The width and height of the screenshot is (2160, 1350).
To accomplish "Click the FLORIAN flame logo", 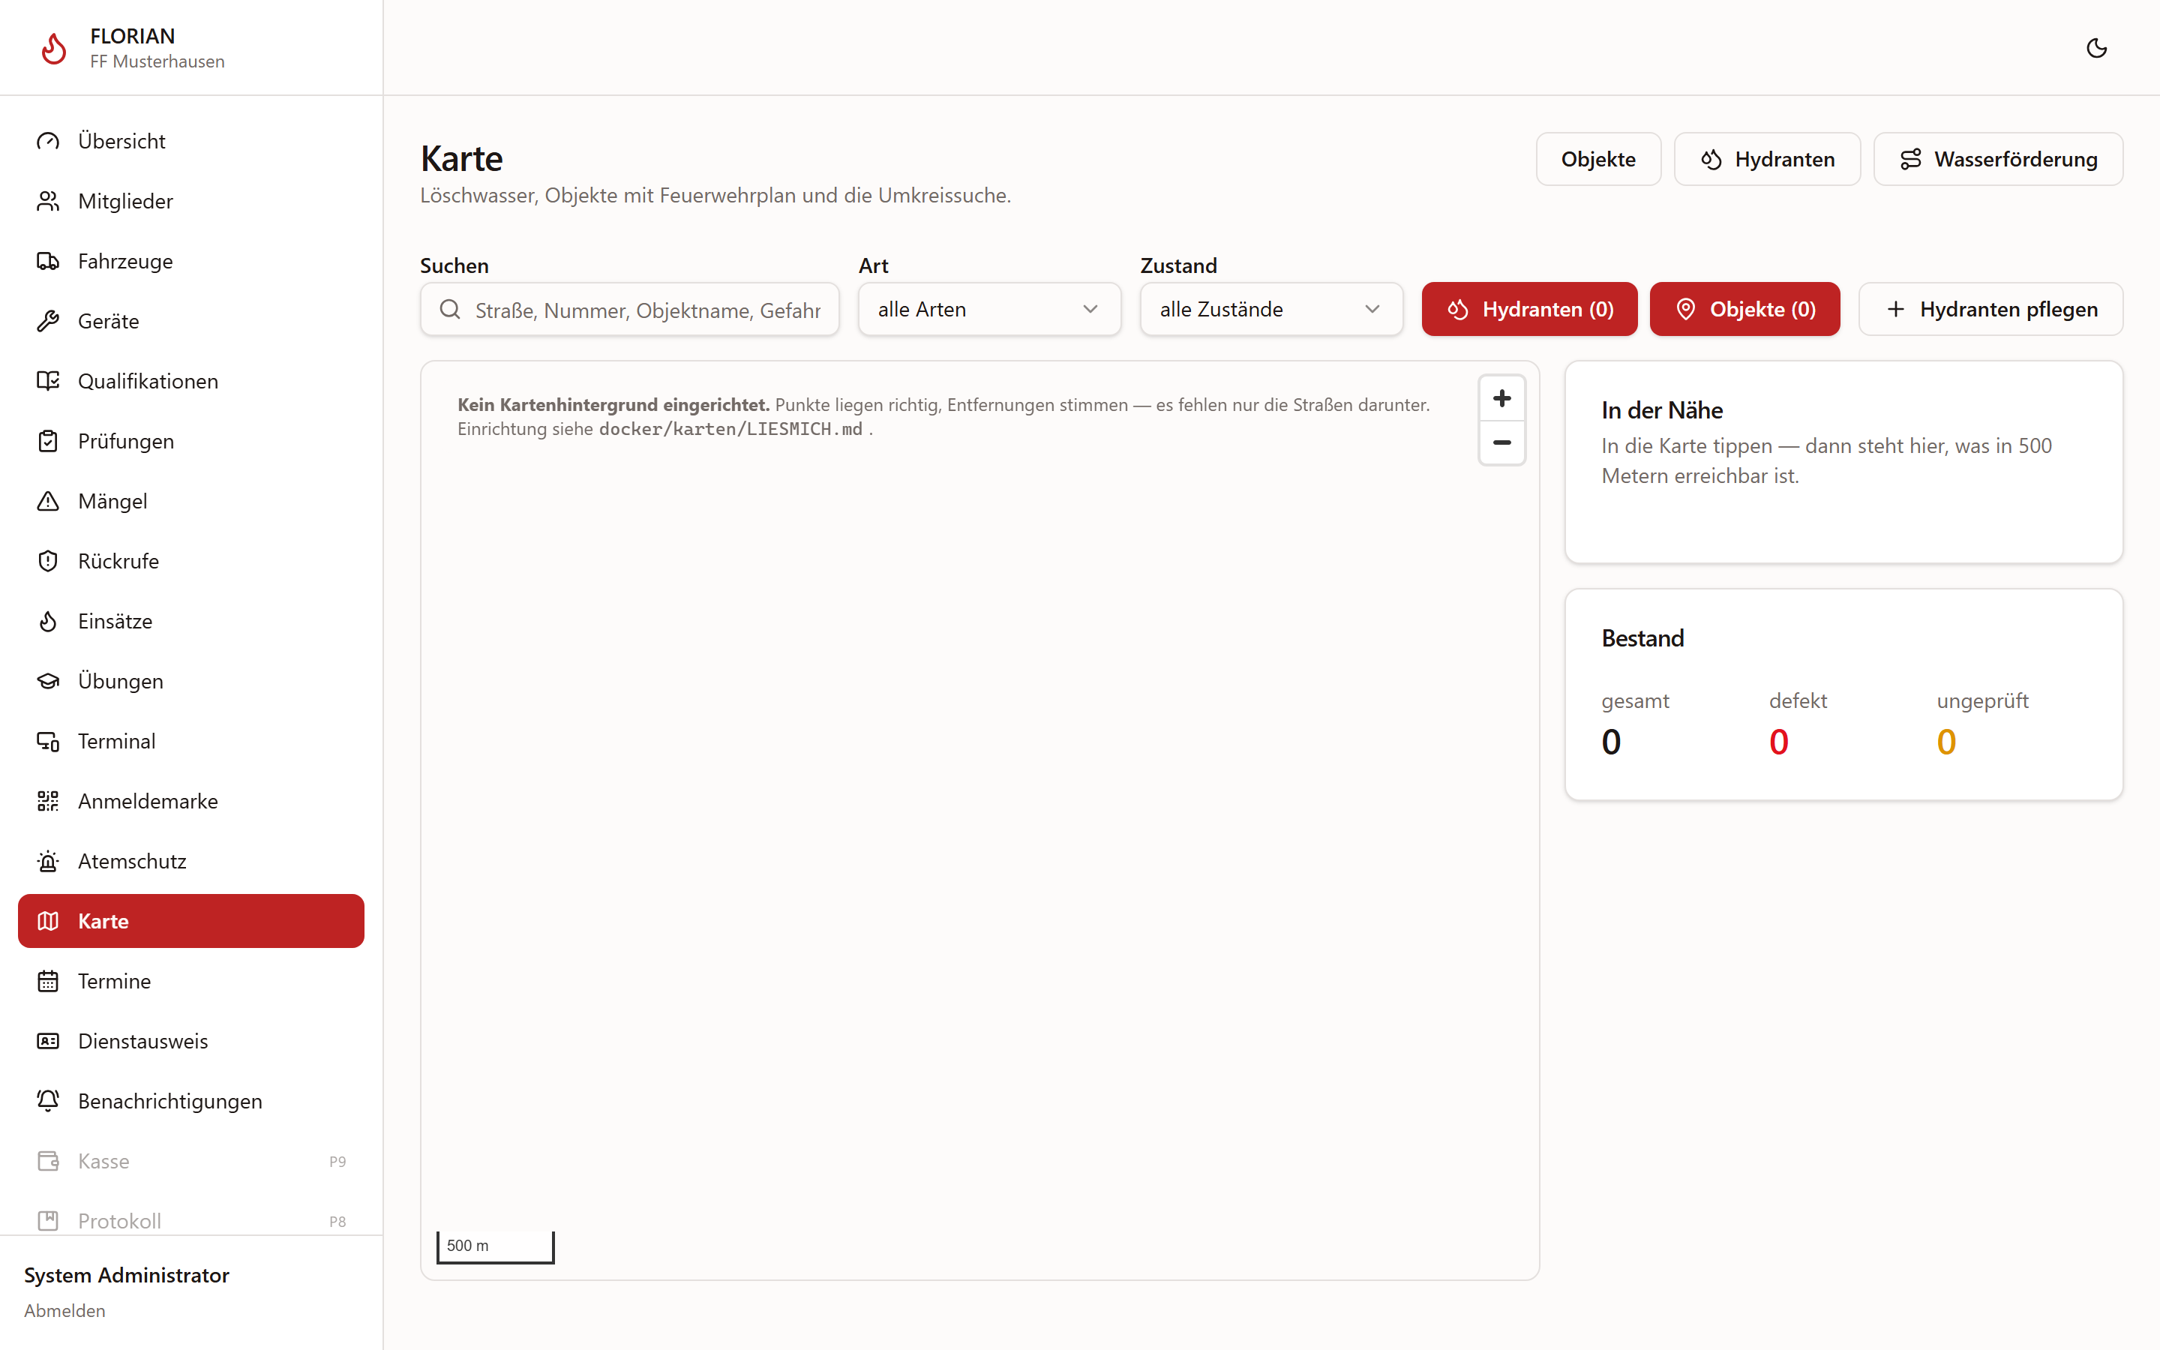I will (53, 48).
